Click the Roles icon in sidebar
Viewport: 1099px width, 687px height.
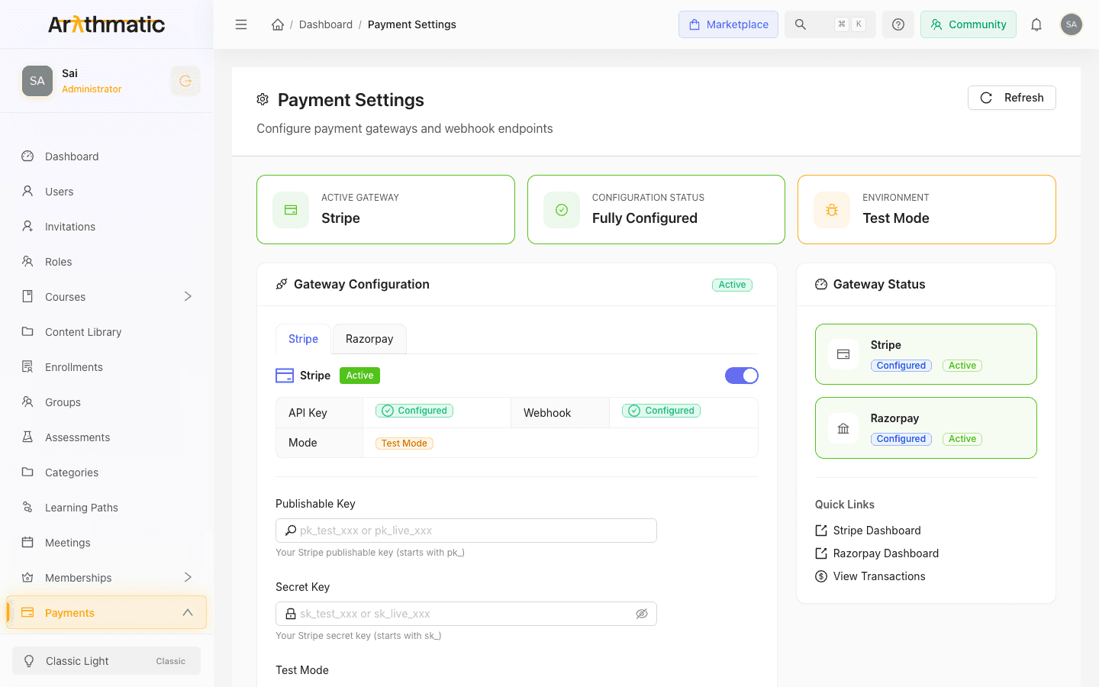tap(27, 261)
